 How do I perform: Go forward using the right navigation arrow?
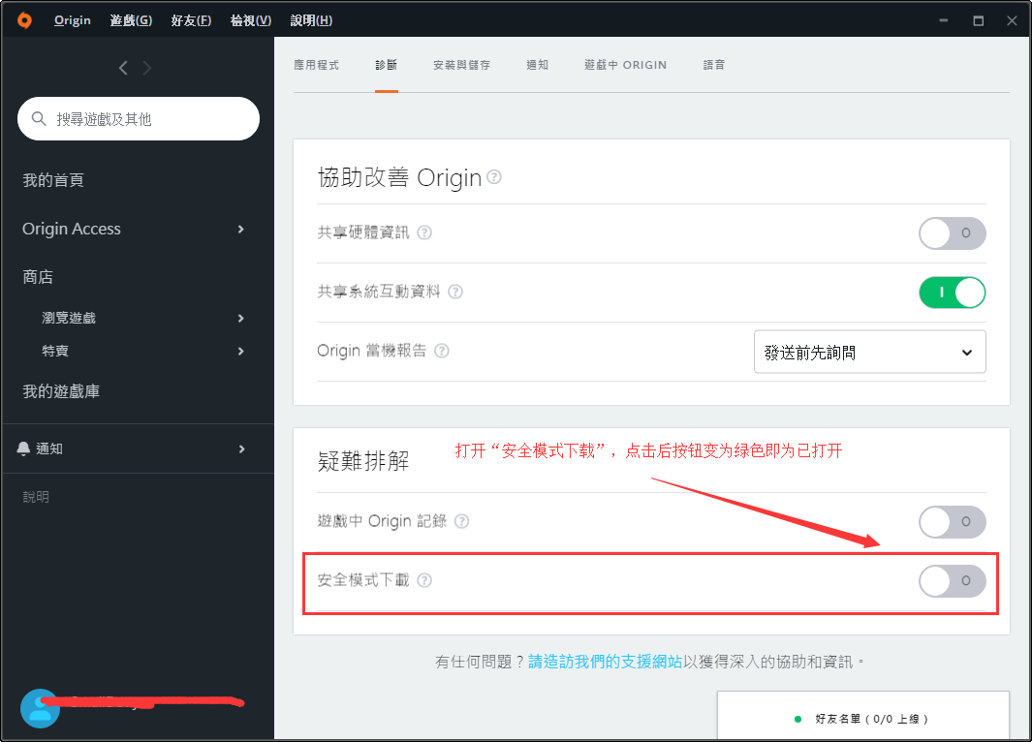coord(146,68)
